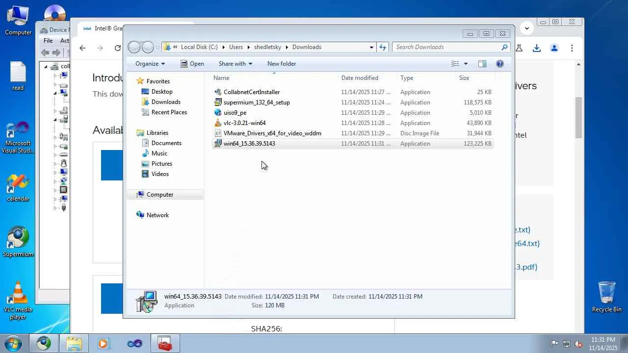The width and height of the screenshot is (628, 353).
Task: Click the uiso9_pe globe file icon
Action: pyautogui.click(x=218, y=113)
